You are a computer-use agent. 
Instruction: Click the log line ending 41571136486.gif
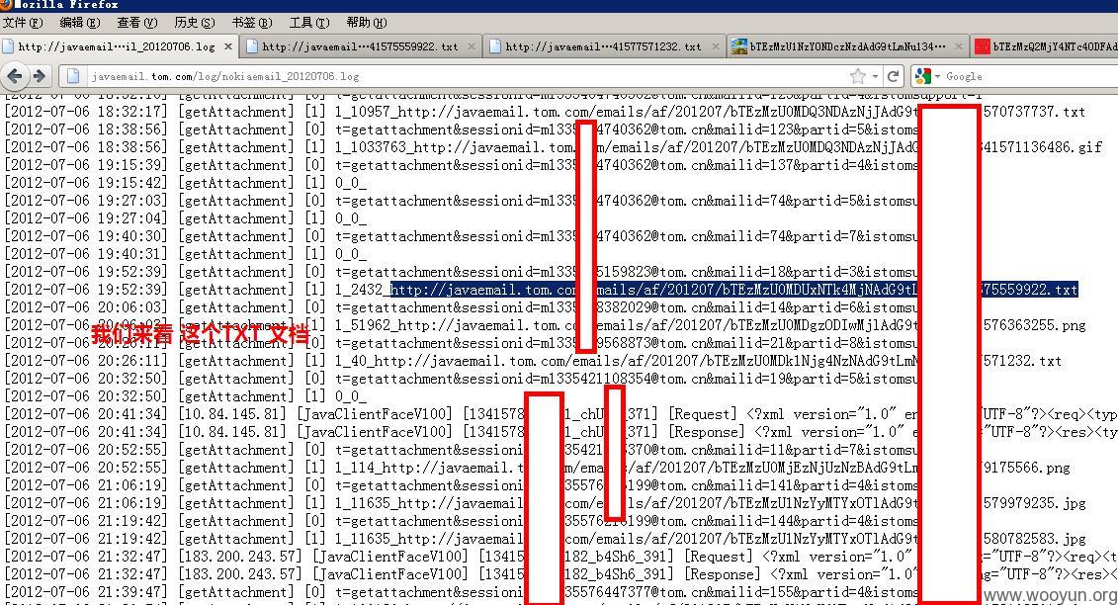click(554, 147)
